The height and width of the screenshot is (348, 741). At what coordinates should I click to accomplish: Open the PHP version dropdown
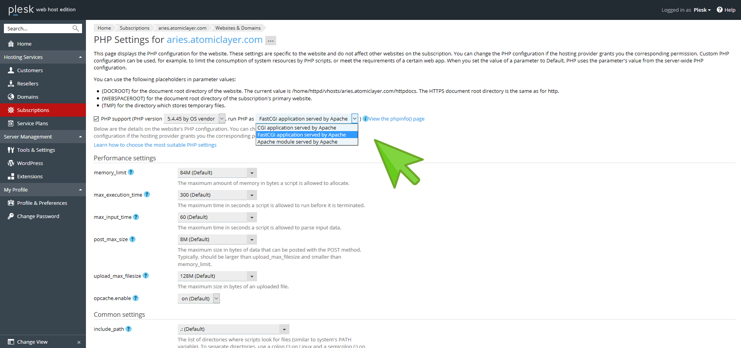pos(222,119)
